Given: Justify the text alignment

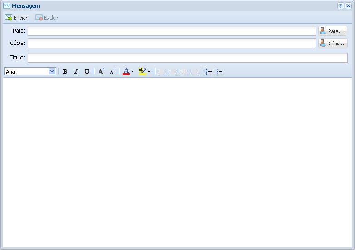Looking at the screenshot, I should click(x=194, y=72).
